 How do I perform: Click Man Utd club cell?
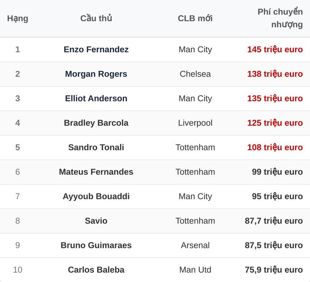point(195,270)
